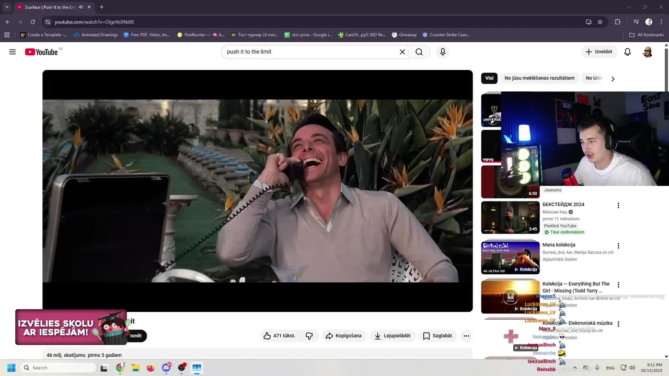View site information icon in address bar
This screenshot has height=376, width=669.
(x=48, y=22)
